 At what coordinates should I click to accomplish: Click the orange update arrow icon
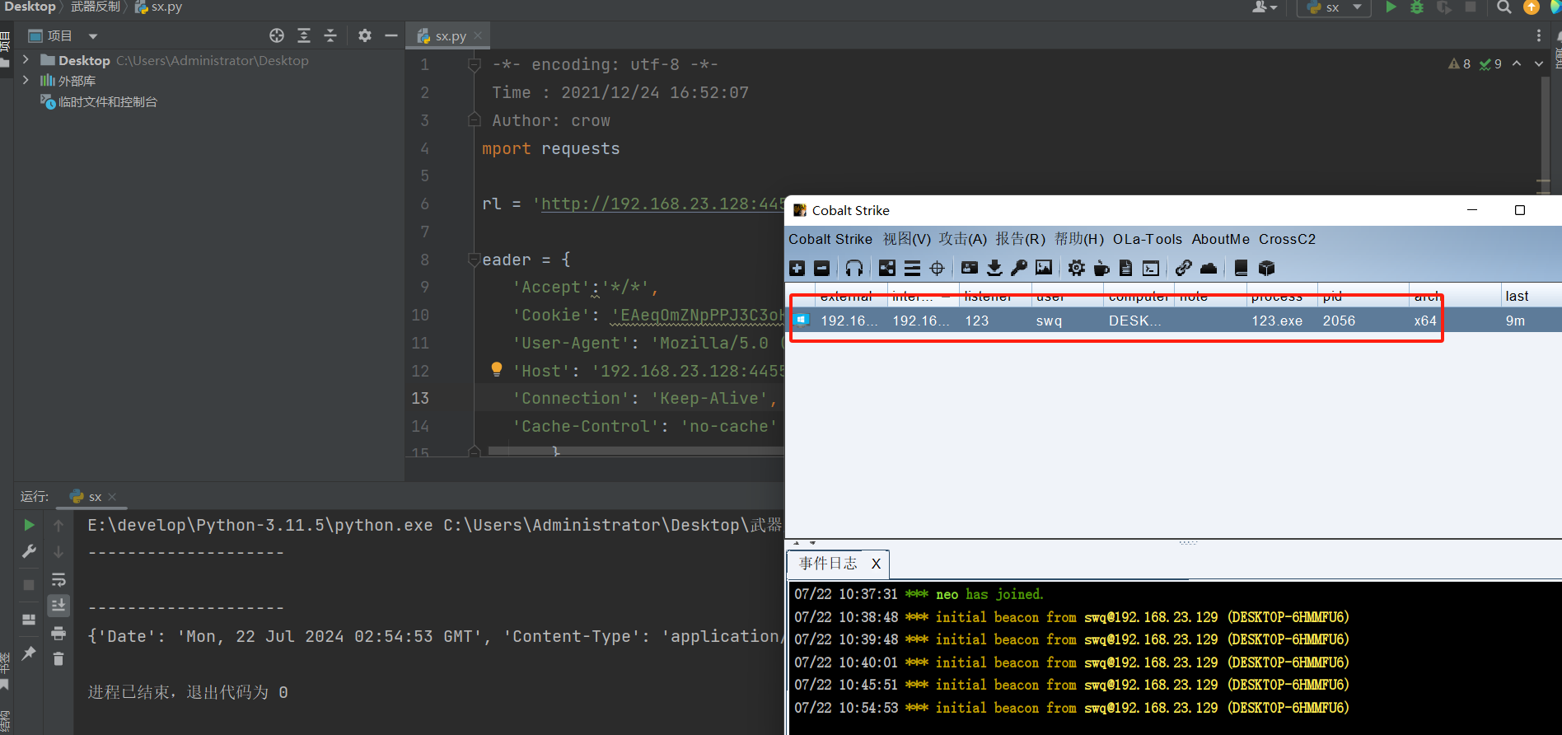point(1532,7)
